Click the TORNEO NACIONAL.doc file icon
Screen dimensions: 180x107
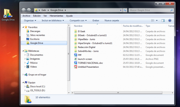pos(75,63)
